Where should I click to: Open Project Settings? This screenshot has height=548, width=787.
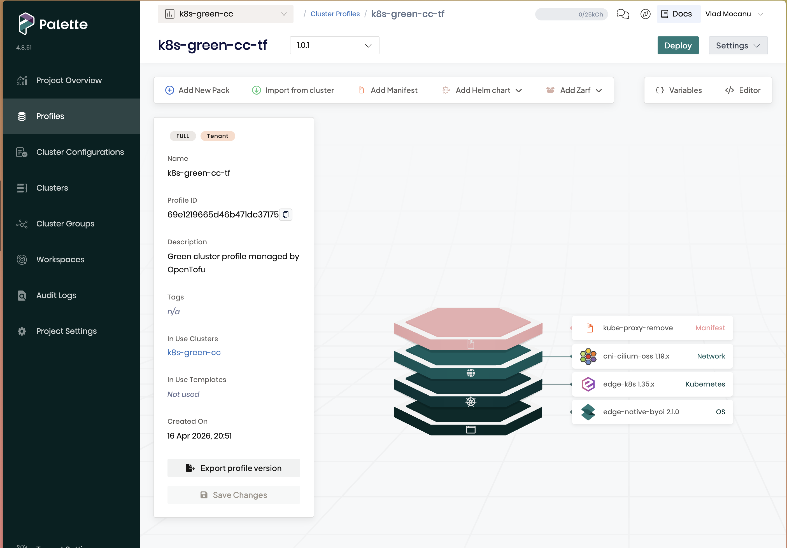click(x=71, y=331)
